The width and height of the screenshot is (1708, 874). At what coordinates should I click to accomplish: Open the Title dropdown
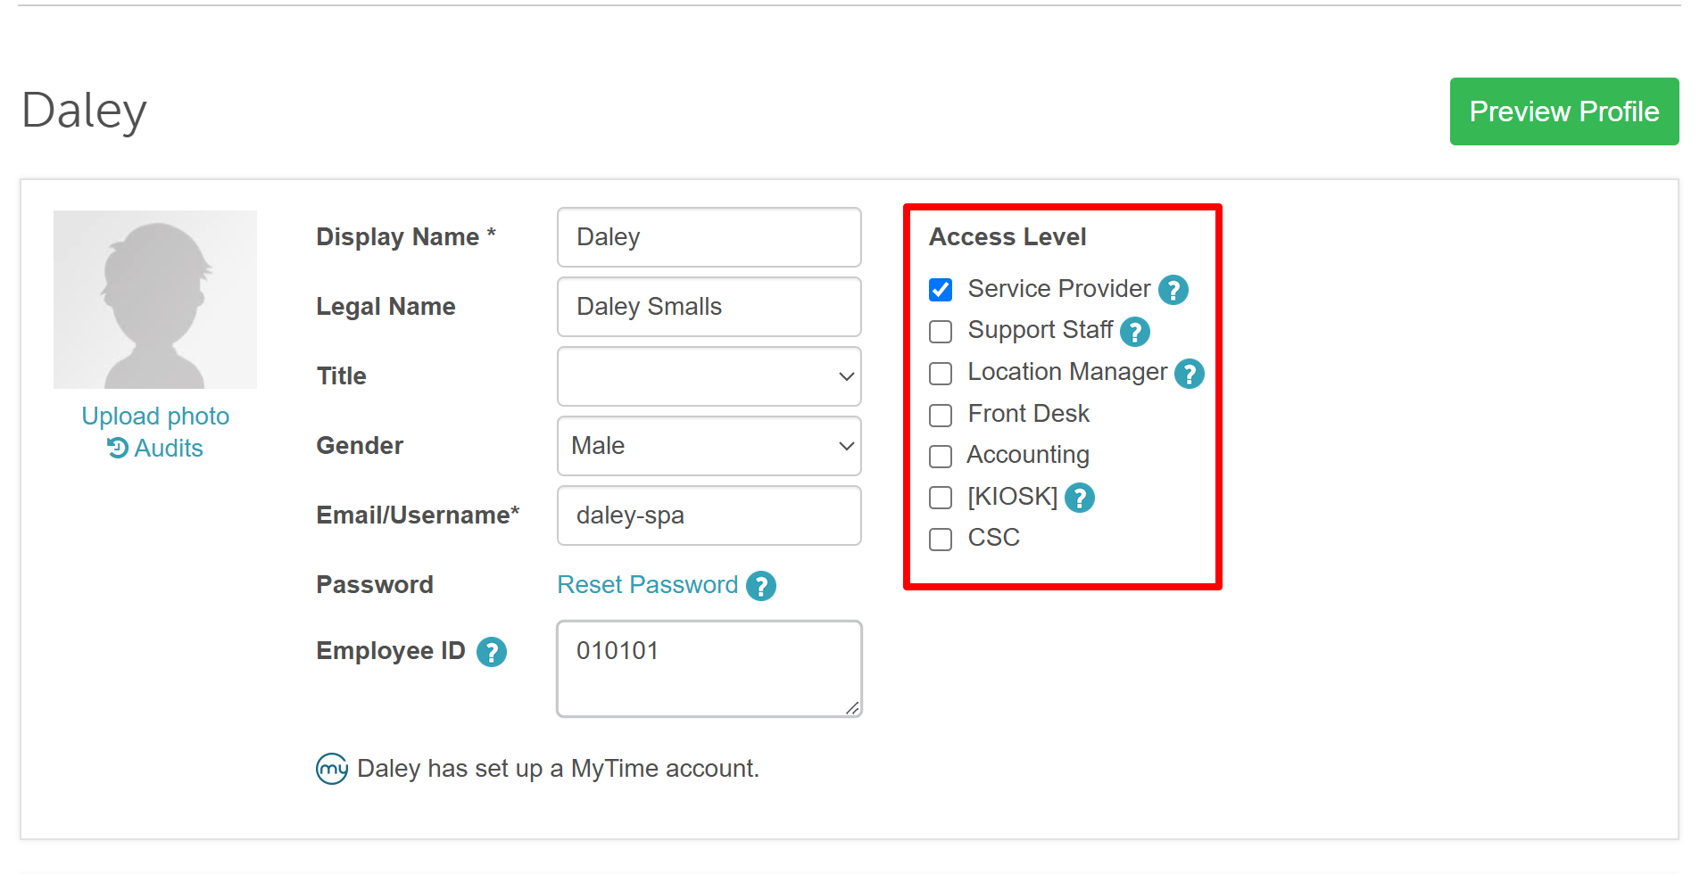[709, 376]
